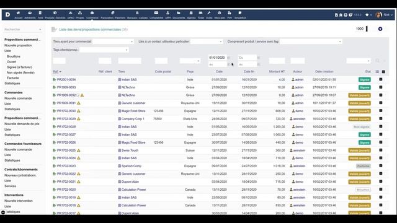Tick the checkbox for row PR1702-0020
Viewport: 397px width, 223px height.
380,190
